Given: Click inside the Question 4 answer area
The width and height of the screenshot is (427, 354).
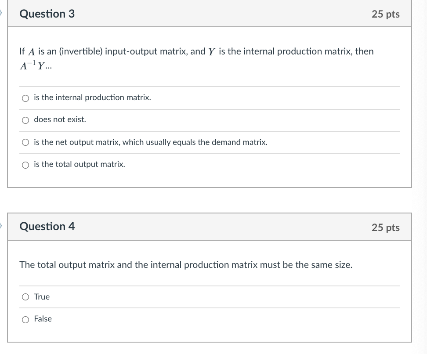Looking at the screenshot, I should tap(209, 307).
